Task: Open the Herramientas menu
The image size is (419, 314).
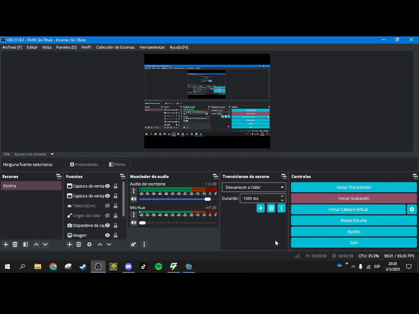Action: (x=152, y=47)
